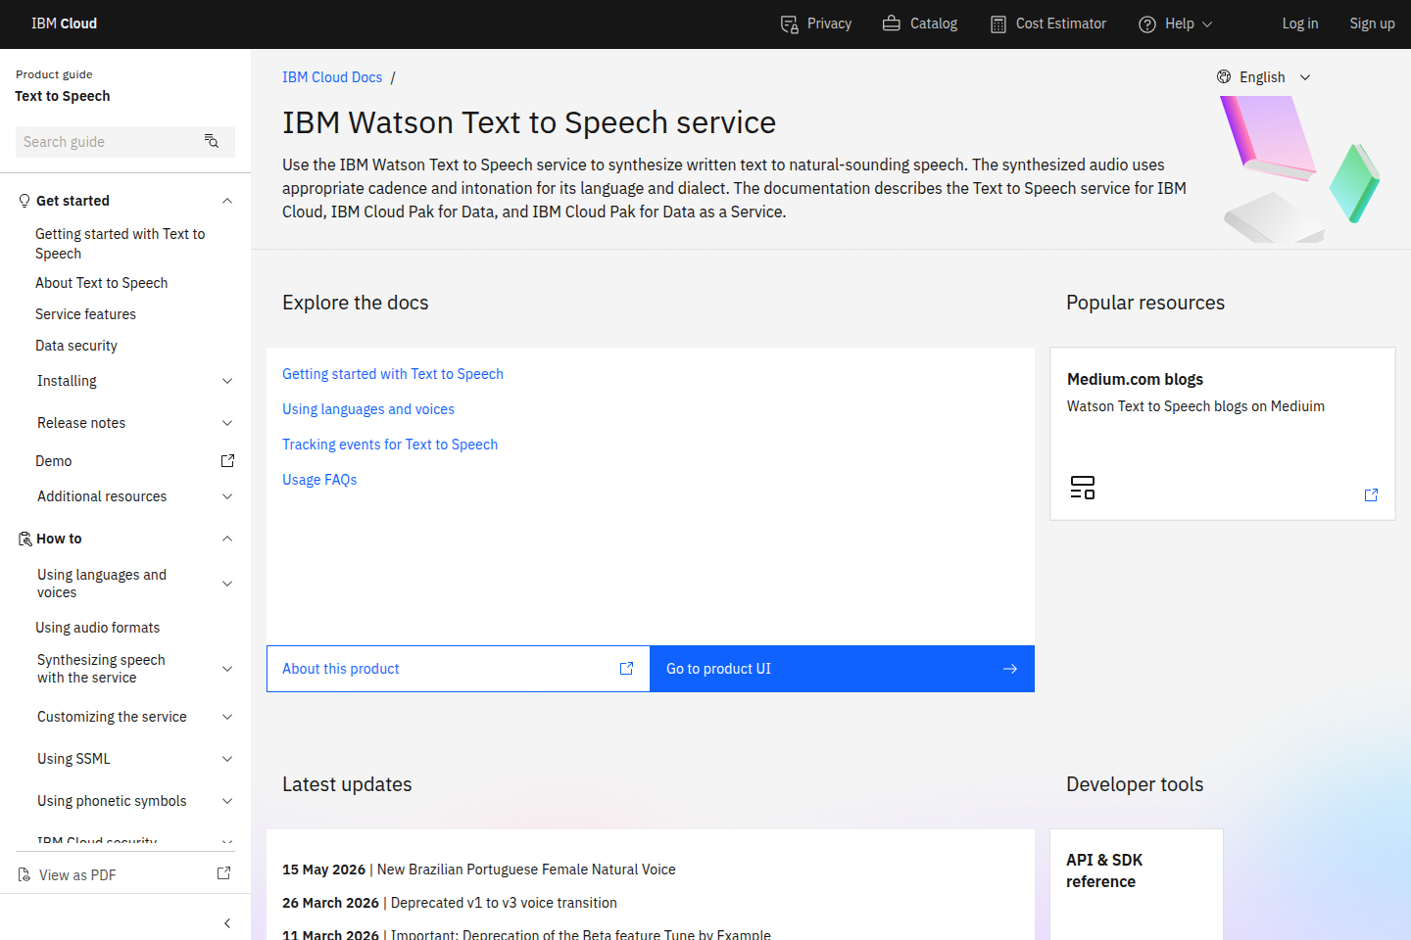The height and width of the screenshot is (940, 1411).
Task: Click the Go to product UI arrow
Action: point(1010,669)
